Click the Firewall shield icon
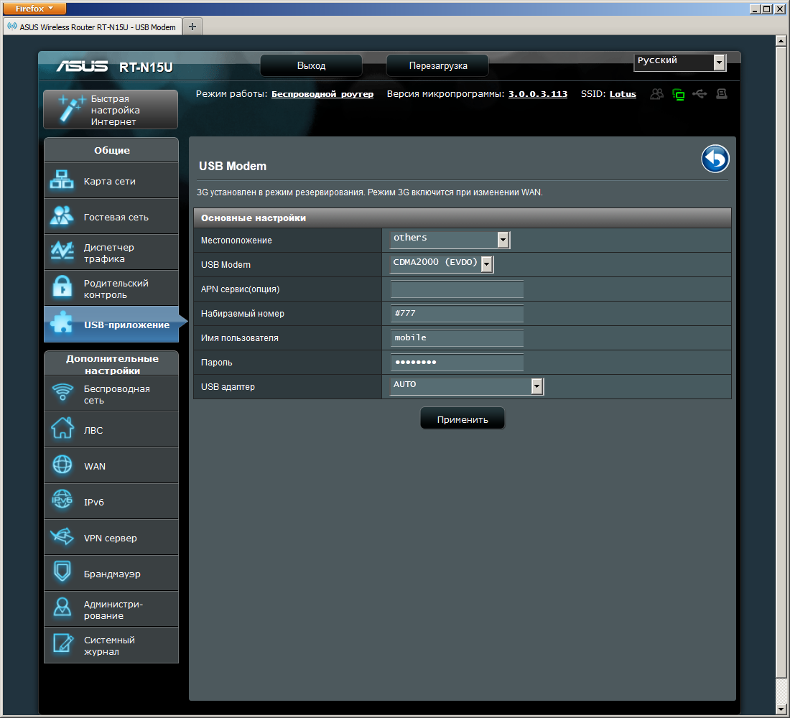 click(x=62, y=572)
